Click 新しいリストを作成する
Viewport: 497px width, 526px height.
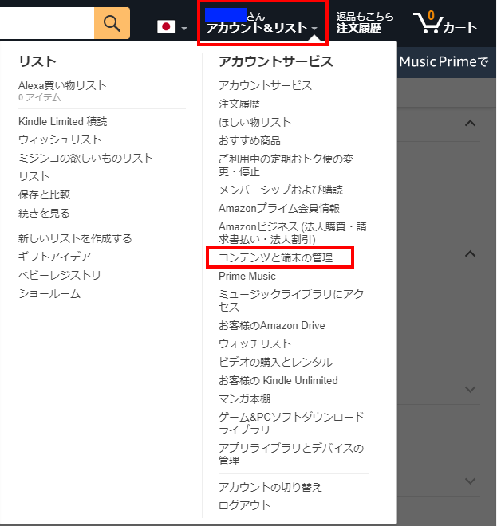tap(75, 238)
